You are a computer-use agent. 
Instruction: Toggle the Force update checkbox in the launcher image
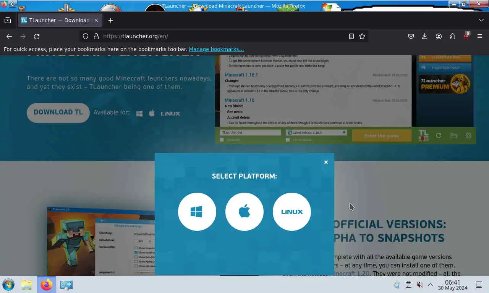coord(288,140)
